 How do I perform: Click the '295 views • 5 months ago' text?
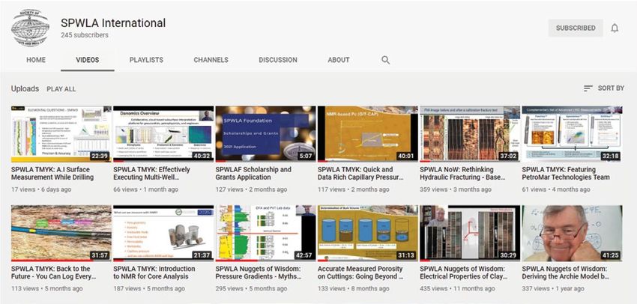click(252, 288)
